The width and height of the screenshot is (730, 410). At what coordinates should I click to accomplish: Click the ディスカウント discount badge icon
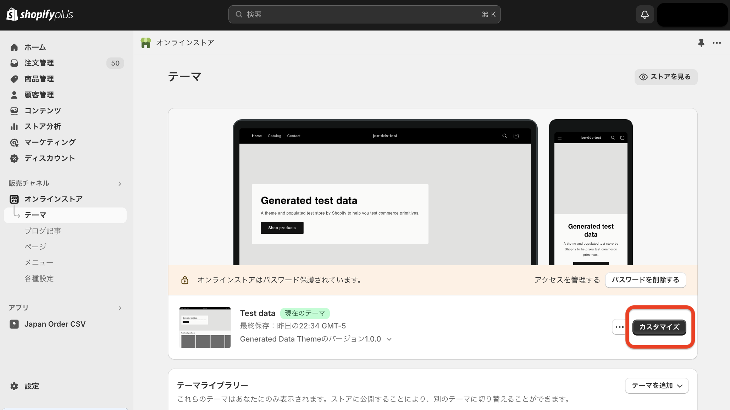pos(14,158)
